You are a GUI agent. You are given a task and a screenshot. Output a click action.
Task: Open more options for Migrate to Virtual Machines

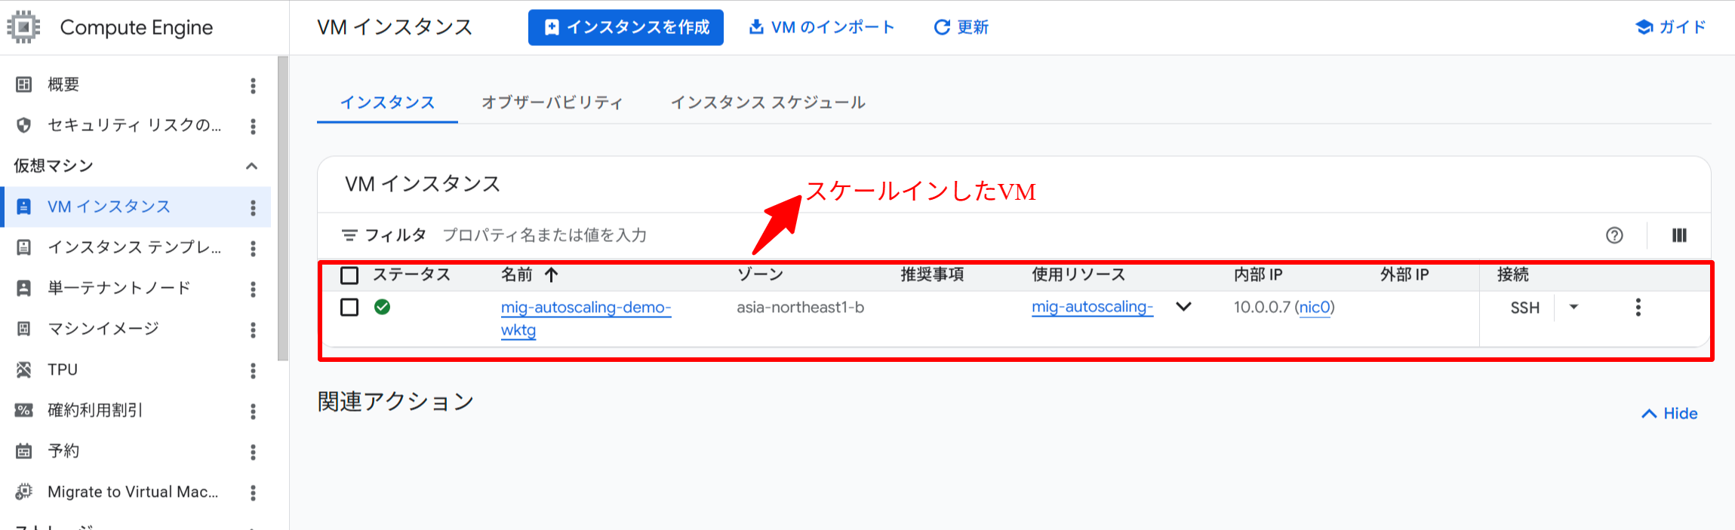point(253,492)
